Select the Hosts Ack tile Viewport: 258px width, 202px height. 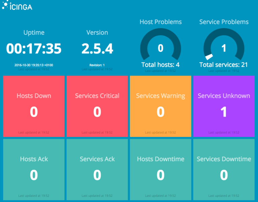pos(34,170)
